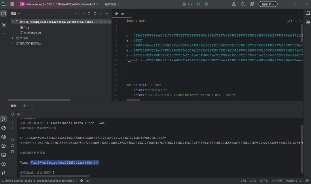This screenshot has height=184, width=311.
Task: Open Search Everywhere magnifier icon
Action: click(x=243, y=4)
